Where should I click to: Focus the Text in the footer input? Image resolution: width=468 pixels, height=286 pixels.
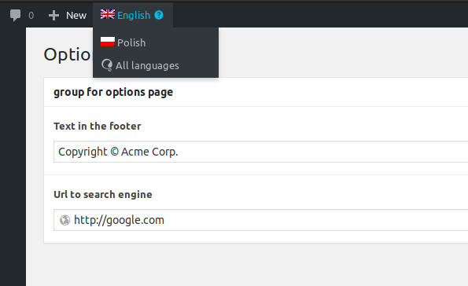pyautogui.click(x=261, y=152)
